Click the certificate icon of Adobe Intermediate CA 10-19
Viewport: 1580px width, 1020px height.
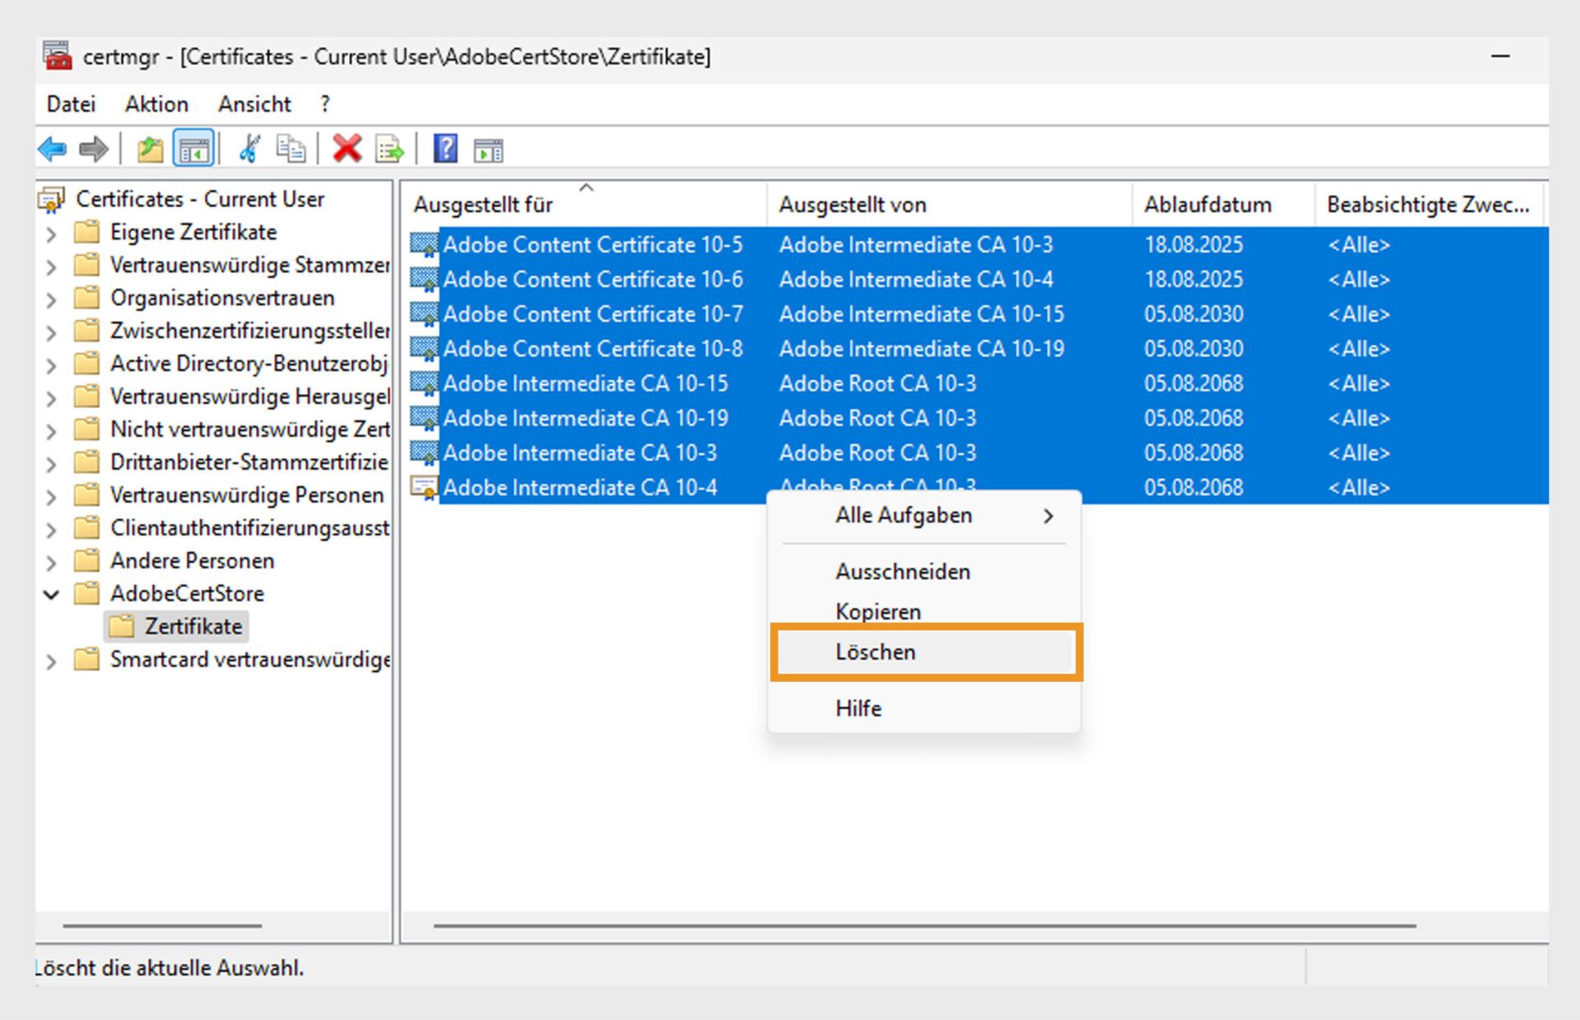point(424,418)
